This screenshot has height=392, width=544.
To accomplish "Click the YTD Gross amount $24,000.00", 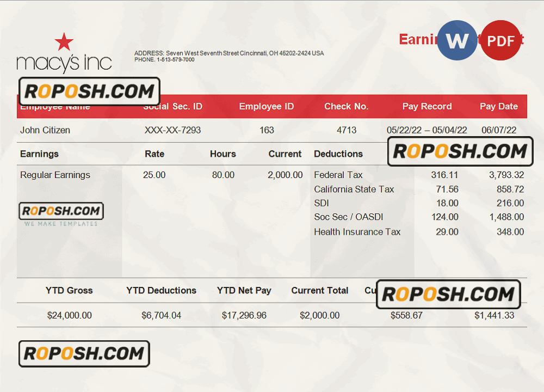I will (x=70, y=315).
